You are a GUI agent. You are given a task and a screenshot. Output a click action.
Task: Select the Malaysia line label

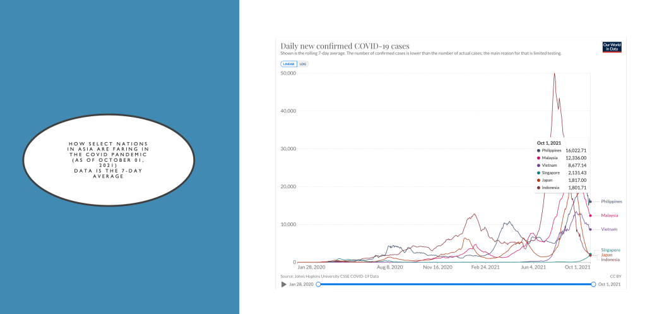click(609, 215)
